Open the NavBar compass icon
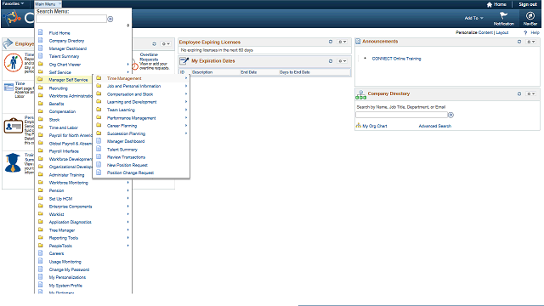This screenshot has height=306, width=544. click(530, 15)
